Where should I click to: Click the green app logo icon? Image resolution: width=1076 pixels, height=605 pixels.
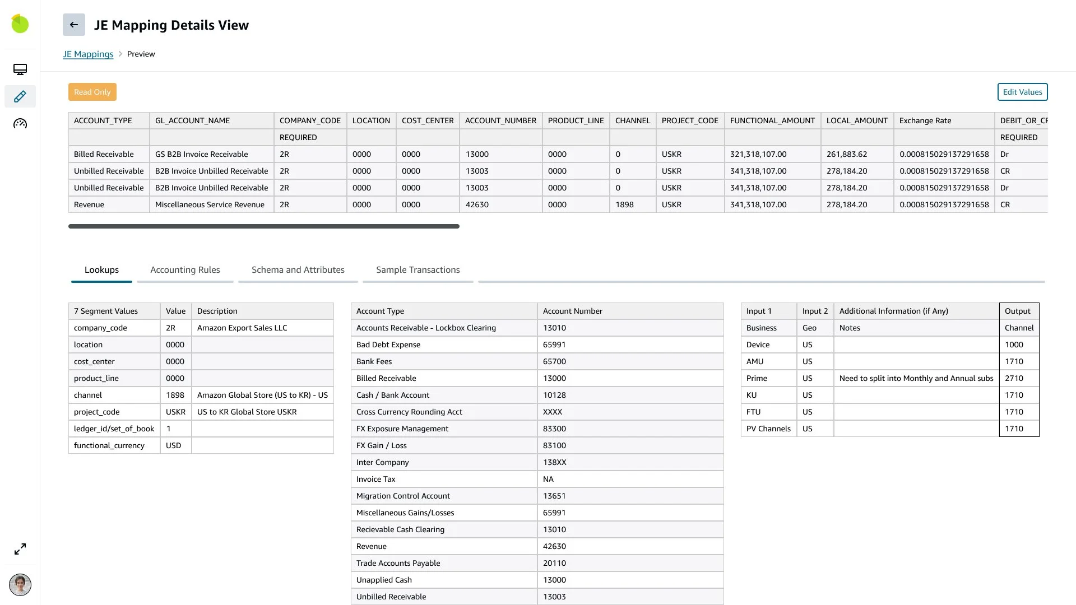(20, 24)
